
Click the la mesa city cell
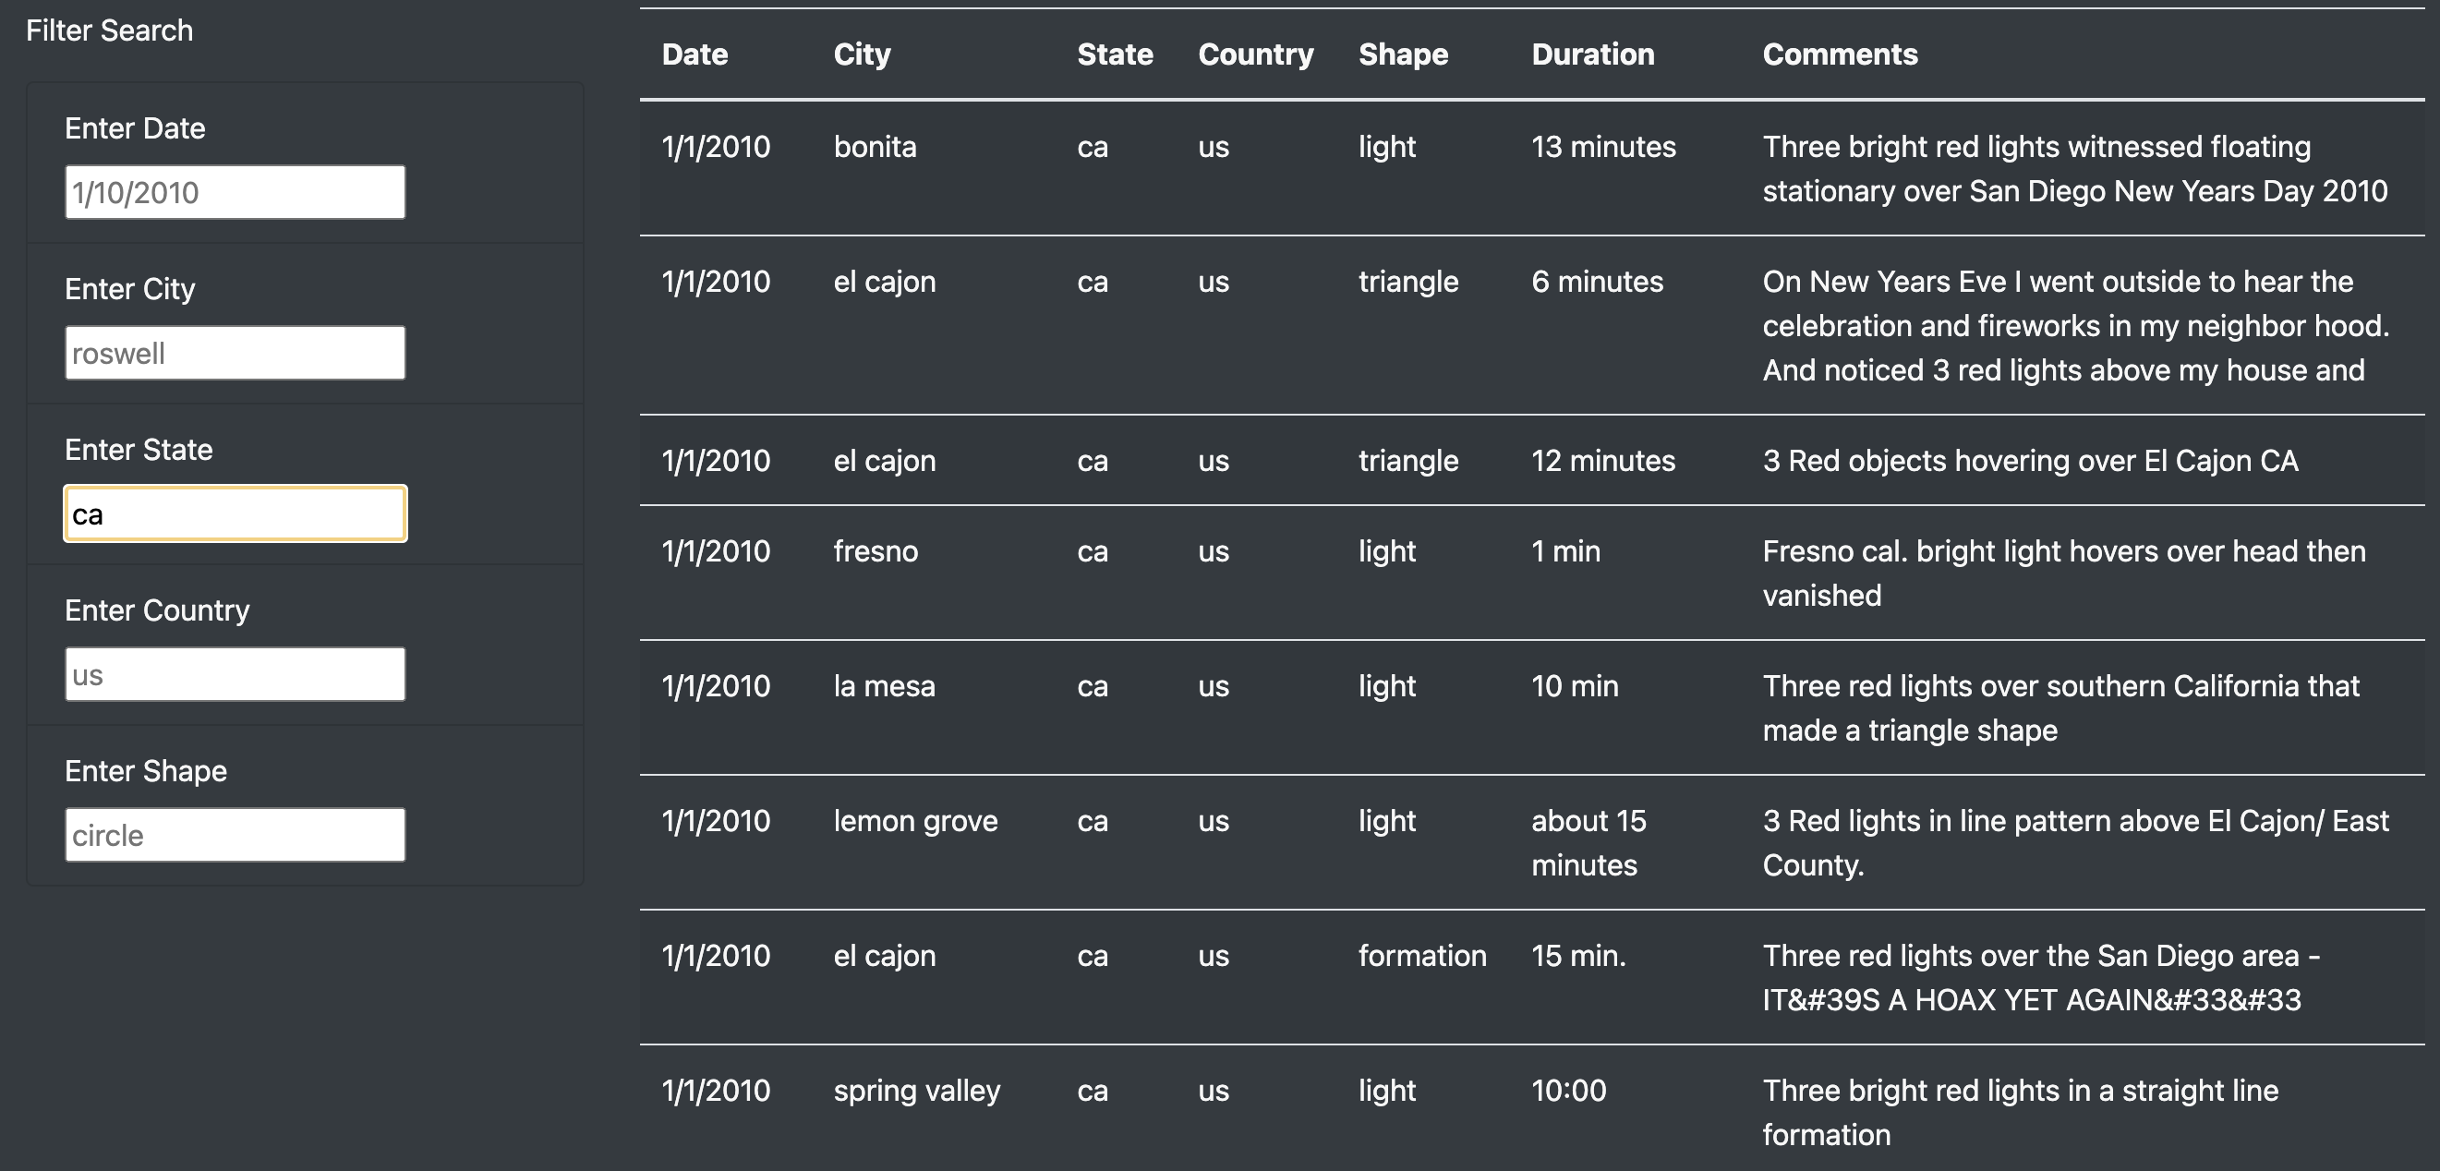coord(884,686)
